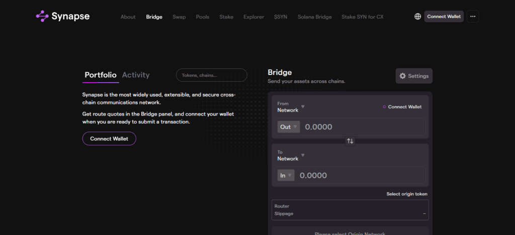Image resolution: width=515 pixels, height=235 pixels.
Task: Open the Pools menu item
Action: (x=203, y=17)
